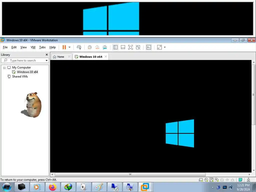Viewport: 256px width, 192px height.
Task: Open the File menu
Action: point(5,47)
